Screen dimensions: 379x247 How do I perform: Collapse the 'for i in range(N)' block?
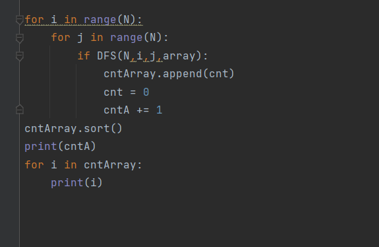20,20
